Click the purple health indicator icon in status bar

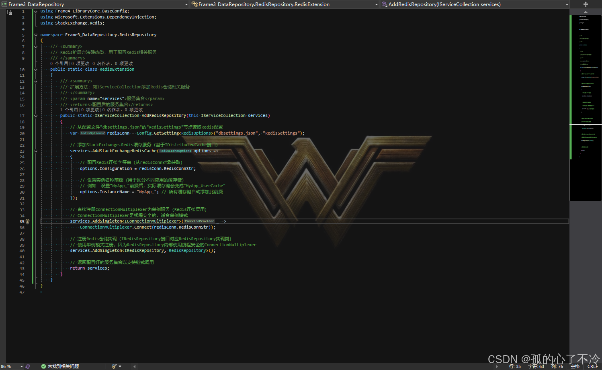(x=28, y=366)
